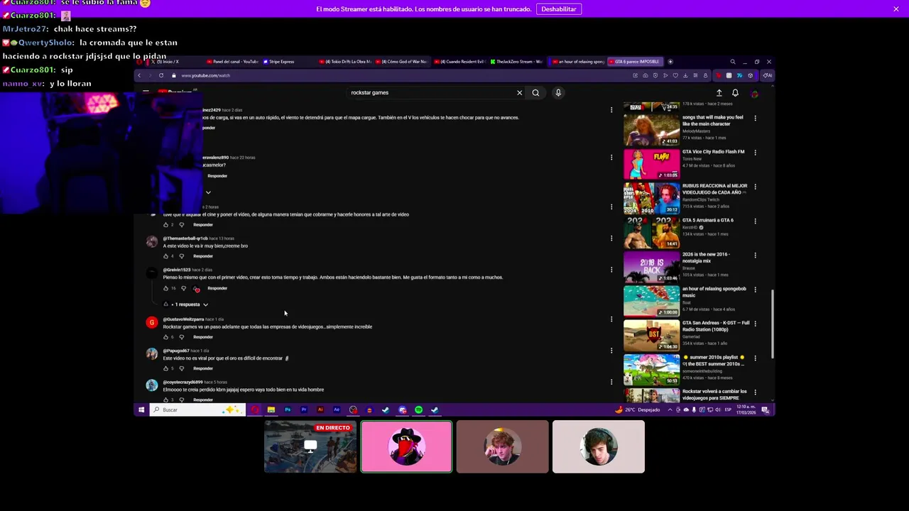Reply to the @Themasterball comment

point(203,256)
